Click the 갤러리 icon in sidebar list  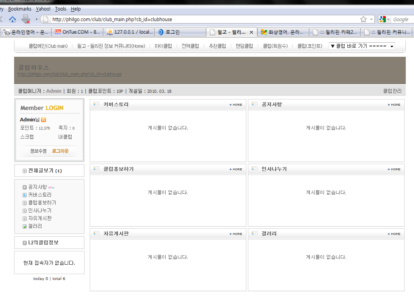click(25, 226)
